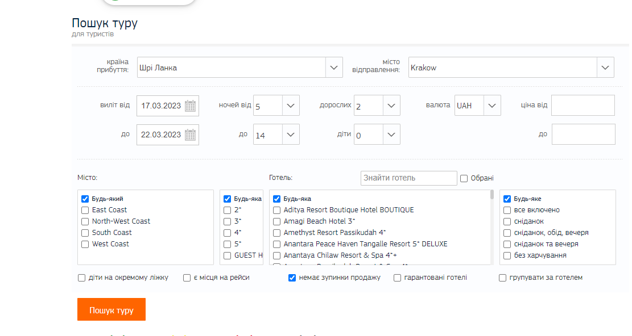This screenshot has width=632, height=336.
Task: Open adults count dropdown showing 2
Action: click(391, 106)
